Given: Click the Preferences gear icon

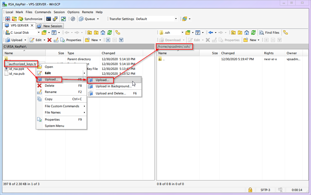Looking at the screenshot, I should [x=73, y=19].
